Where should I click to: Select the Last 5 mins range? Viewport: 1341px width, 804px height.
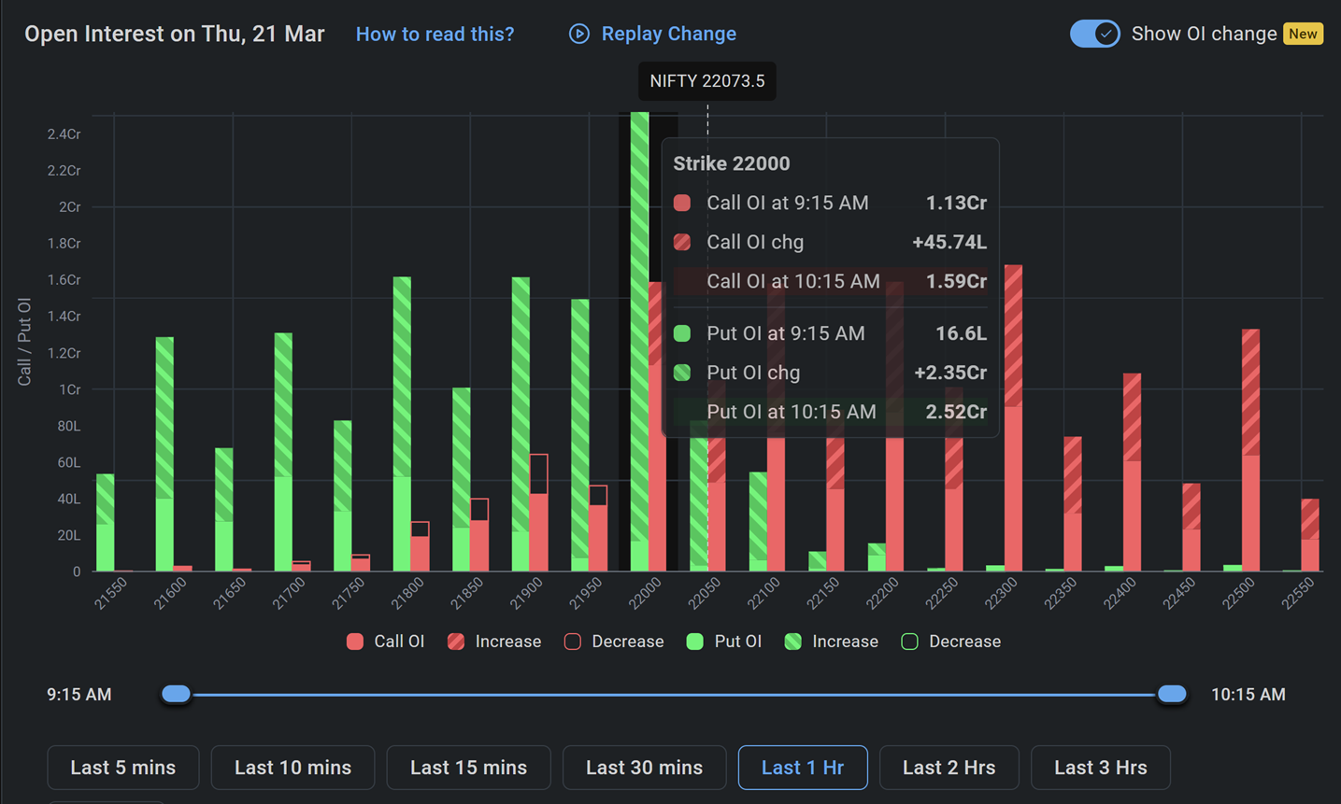[x=123, y=768]
